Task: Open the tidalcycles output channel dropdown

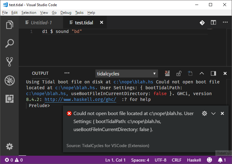Action: click(127, 74)
